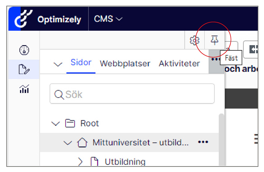The image size is (264, 172).
Task: Pin the navigation pane with pin icon
Action: (x=215, y=40)
